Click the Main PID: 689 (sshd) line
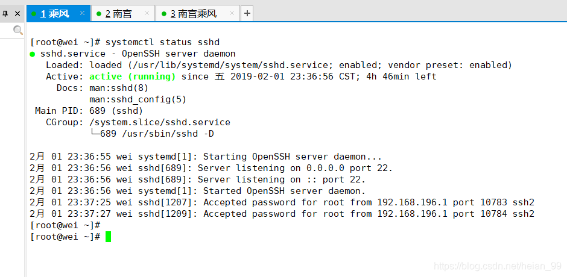Screen dimensions: 567x277 pos(89,111)
